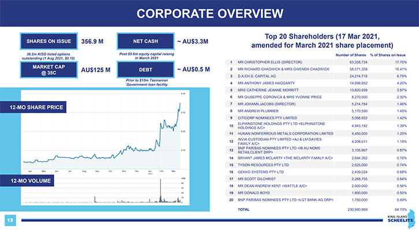
Task: Select the NET CASH box
Action: pos(146,42)
